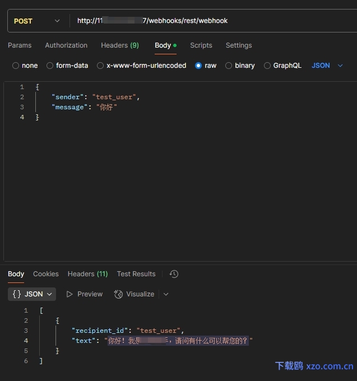Switch to the Params tab
This screenshot has width=357, height=381.
pyautogui.click(x=20, y=45)
